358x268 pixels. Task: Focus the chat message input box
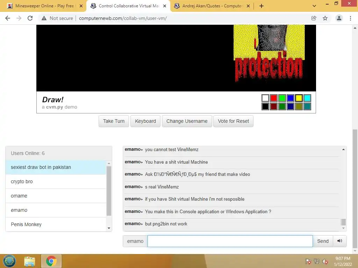(230, 241)
